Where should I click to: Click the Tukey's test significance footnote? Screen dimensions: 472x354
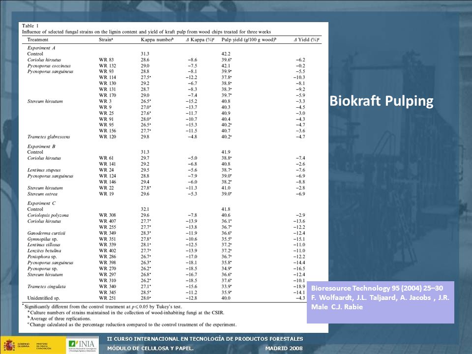pyautogui.click(x=102, y=307)
